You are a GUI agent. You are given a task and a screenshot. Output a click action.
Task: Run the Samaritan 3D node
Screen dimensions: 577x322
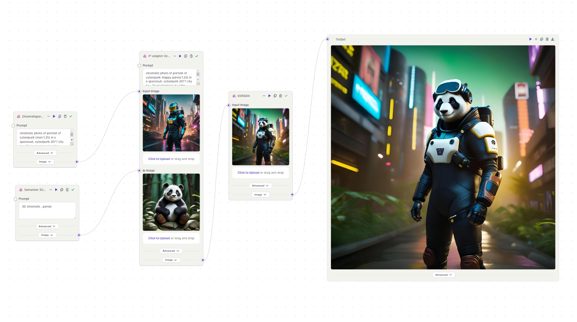56,190
